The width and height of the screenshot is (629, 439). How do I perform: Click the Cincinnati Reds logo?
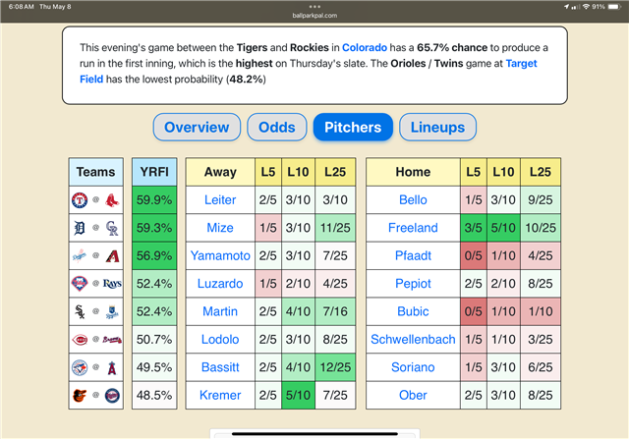80,340
